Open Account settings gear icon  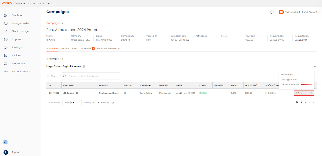coord(6,71)
